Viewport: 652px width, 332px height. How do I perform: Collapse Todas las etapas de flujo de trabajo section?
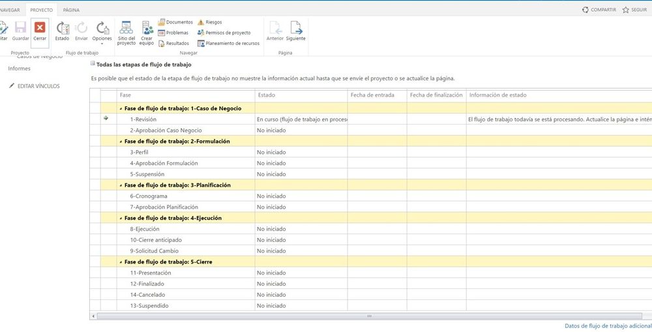click(x=93, y=64)
